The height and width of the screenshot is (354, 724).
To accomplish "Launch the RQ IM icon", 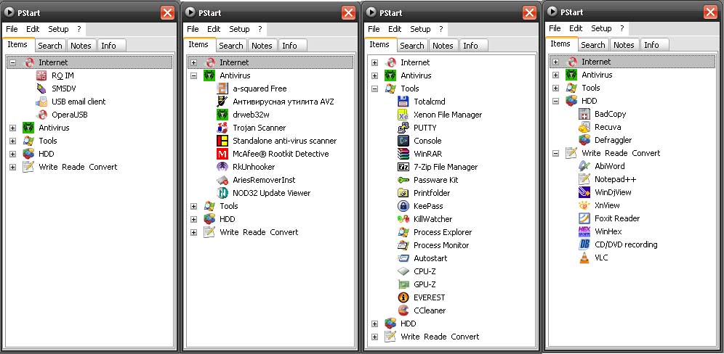I will (41, 75).
